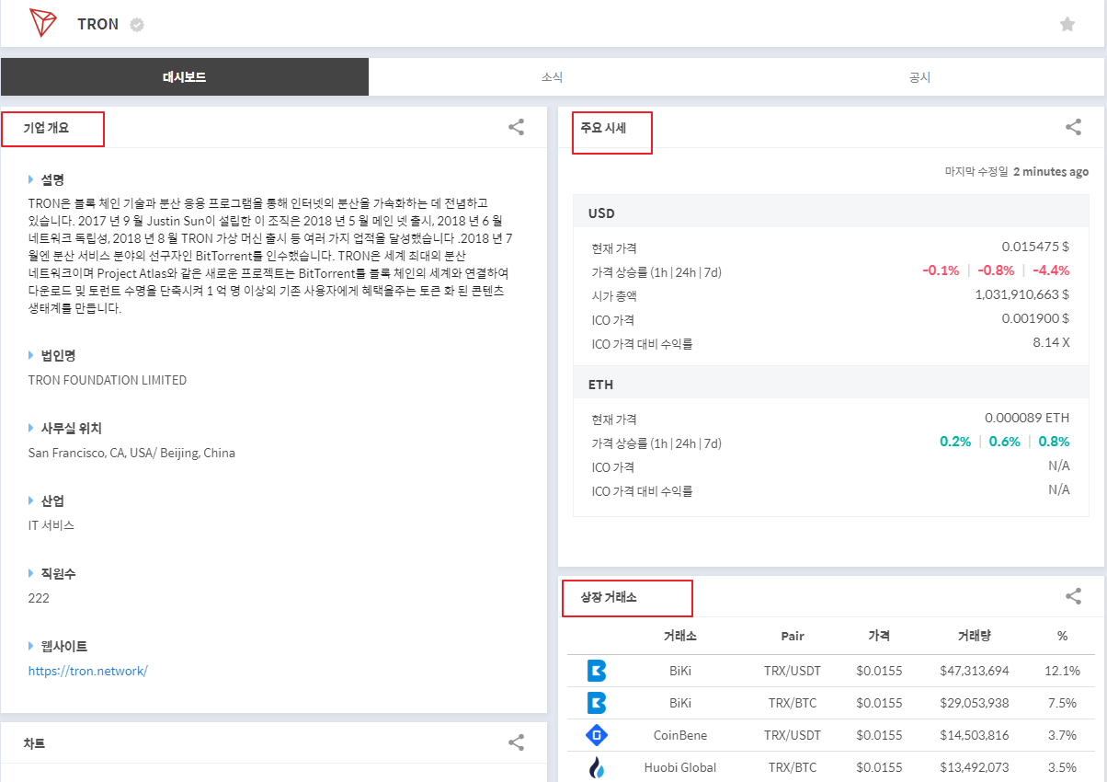Image resolution: width=1107 pixels, height=782 pixels.
Task: Click the 기업 개요 panel heading
Action: 46,128
